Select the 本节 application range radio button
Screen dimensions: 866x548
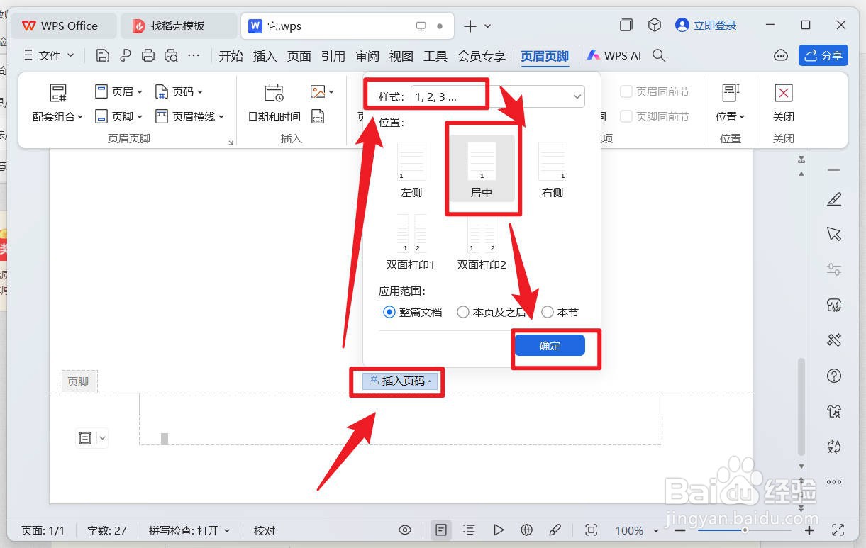coord(547,312)
